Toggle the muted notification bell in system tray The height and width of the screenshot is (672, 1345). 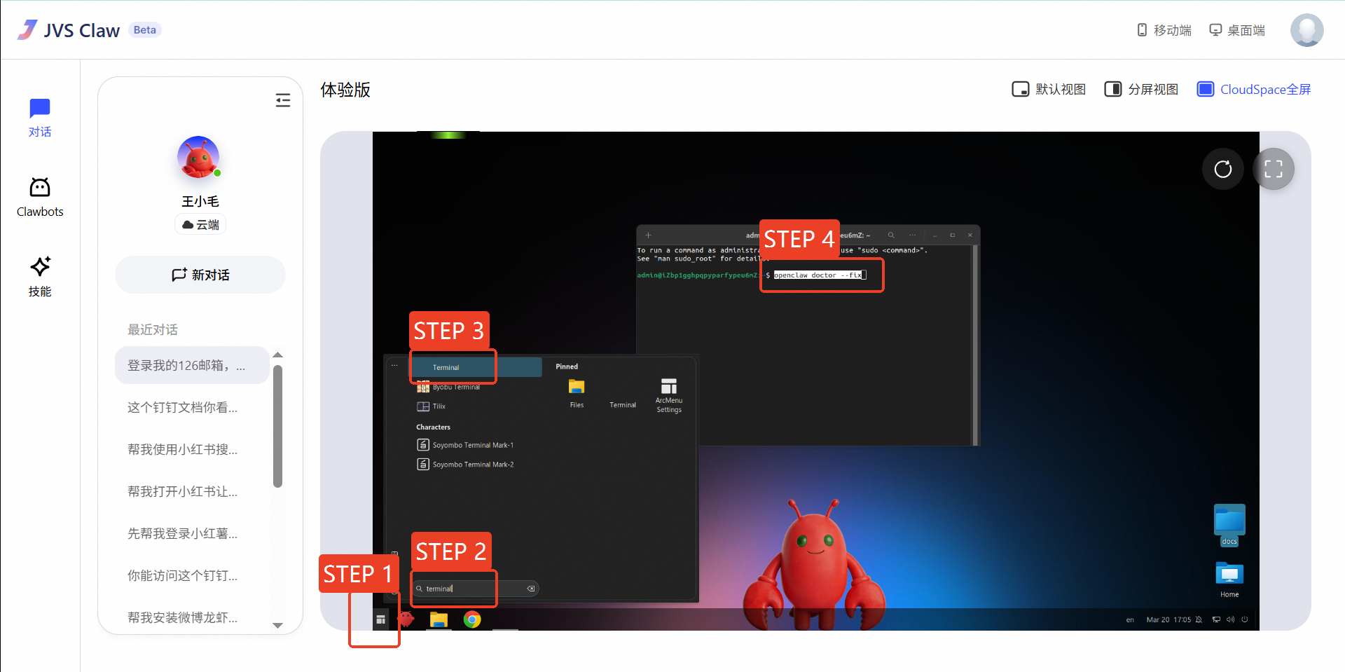tap(1199, 619)
